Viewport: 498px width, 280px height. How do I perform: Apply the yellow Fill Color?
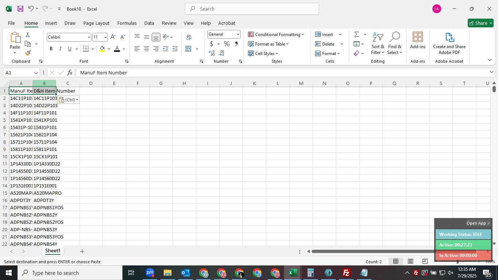(x=102, y=49)
